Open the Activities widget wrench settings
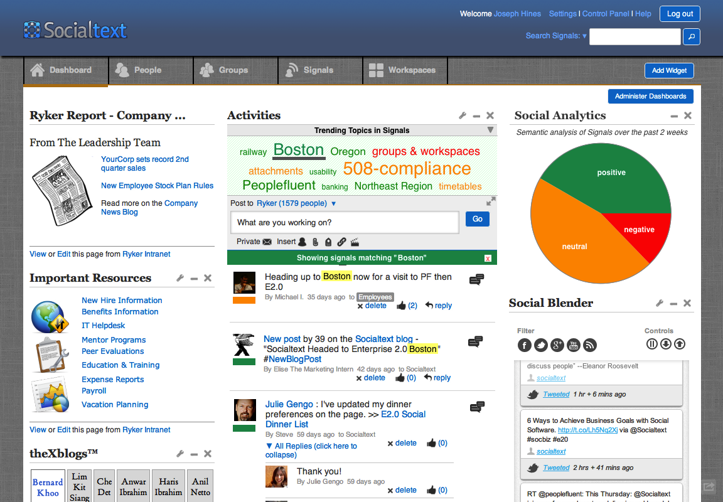This screenshot has width=723, height=502. click(x=463, y=115)
